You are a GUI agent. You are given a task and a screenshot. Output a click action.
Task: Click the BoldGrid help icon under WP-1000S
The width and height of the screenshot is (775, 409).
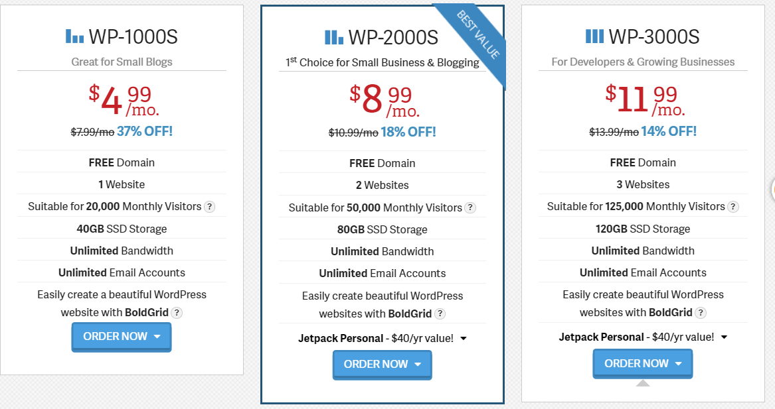(176, 313)
